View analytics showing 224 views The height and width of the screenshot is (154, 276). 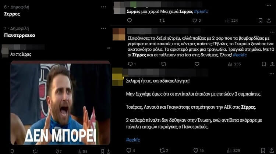tap(231, 21)
